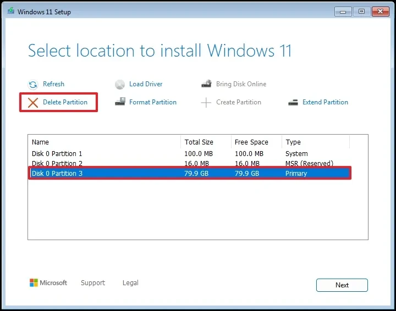This screenshot has height=311, width=396.
Task: Sort by the Type column header
Action: click(315, 142)
